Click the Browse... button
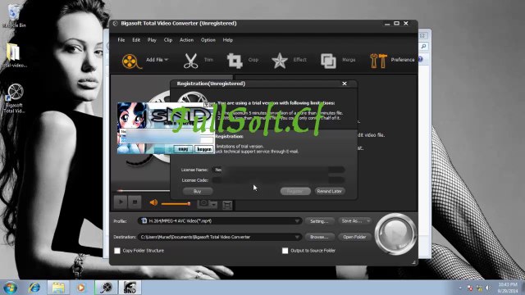Viewport: 525px width, 295px height. [319, 237]
